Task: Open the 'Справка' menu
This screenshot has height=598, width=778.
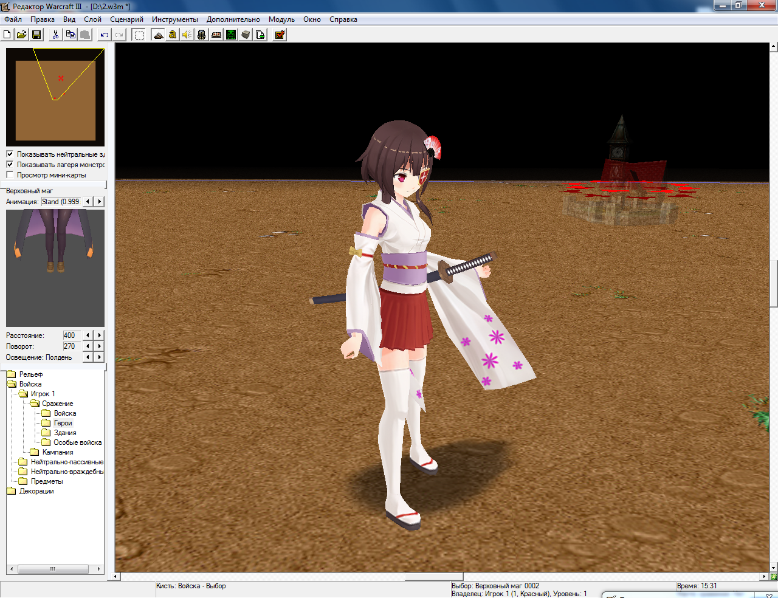Action: pyautogui.click(x=343, y=19)
